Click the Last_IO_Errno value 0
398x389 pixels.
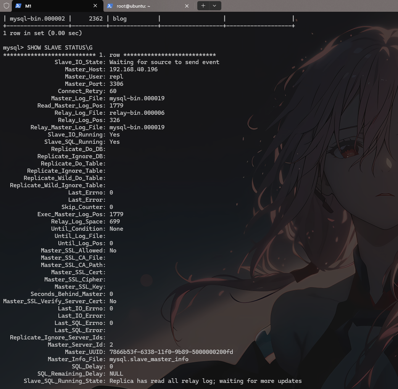(x=111, y=309)
